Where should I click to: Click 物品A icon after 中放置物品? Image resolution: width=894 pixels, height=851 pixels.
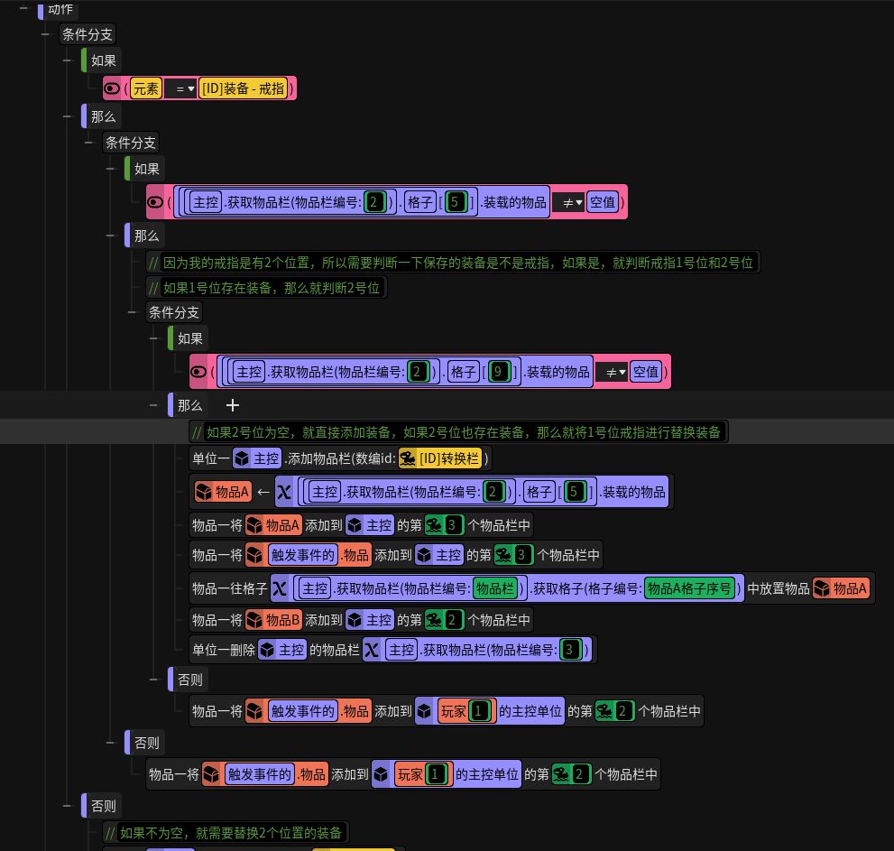click(x=822, y=588)
